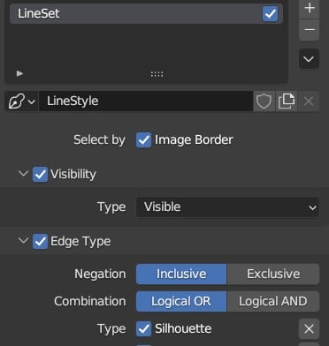
Task: Toggle Visibility selection checkbox
Action: (40, 175)
